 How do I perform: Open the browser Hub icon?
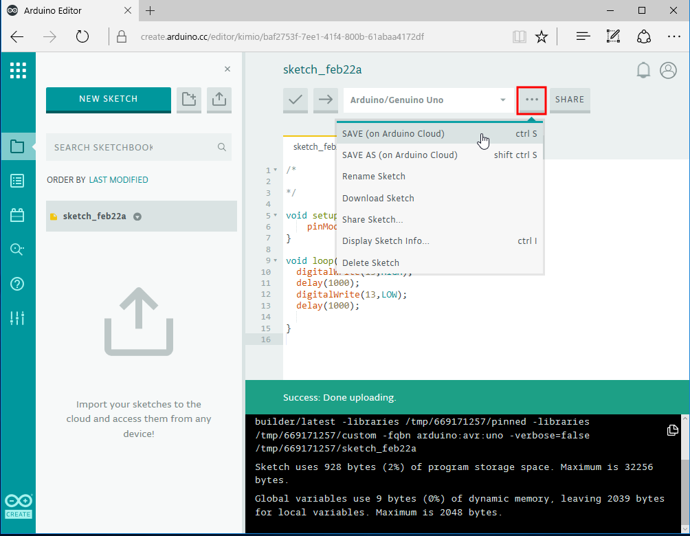(x=583, y=37)
